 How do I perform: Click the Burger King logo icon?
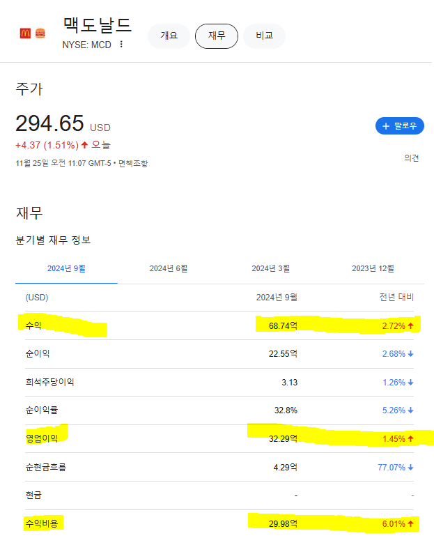(40, 33)
